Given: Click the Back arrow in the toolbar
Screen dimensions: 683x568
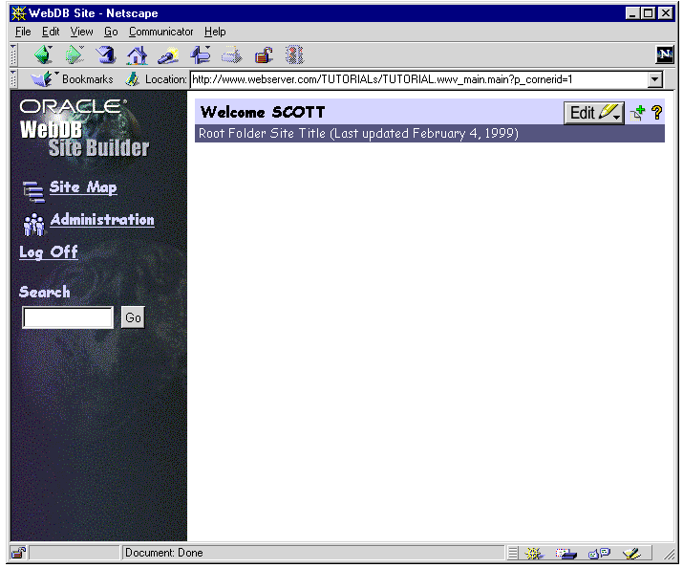Looking at the screenshot, I should coord(44,55).
